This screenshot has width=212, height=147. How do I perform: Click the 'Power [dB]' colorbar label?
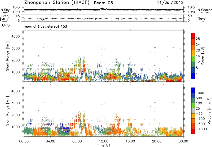202,56
